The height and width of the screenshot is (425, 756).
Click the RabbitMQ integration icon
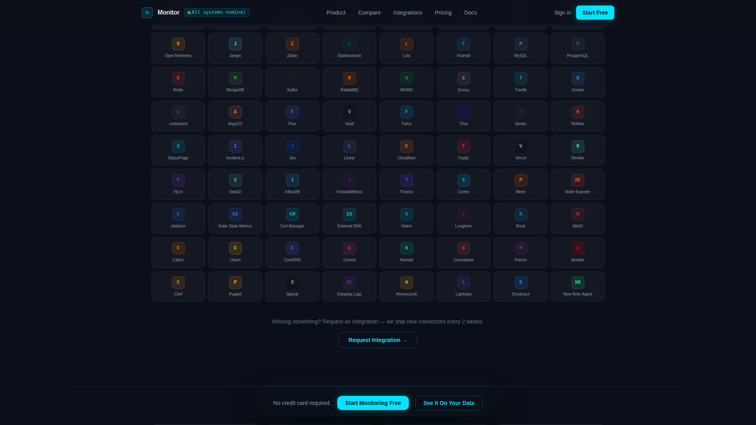click(349, 78)
